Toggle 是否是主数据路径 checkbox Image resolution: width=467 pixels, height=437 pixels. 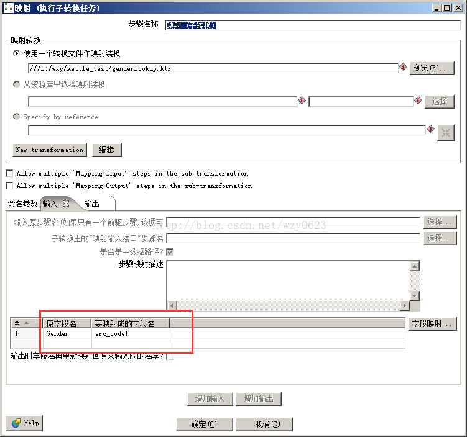click(x=170, y=252)
